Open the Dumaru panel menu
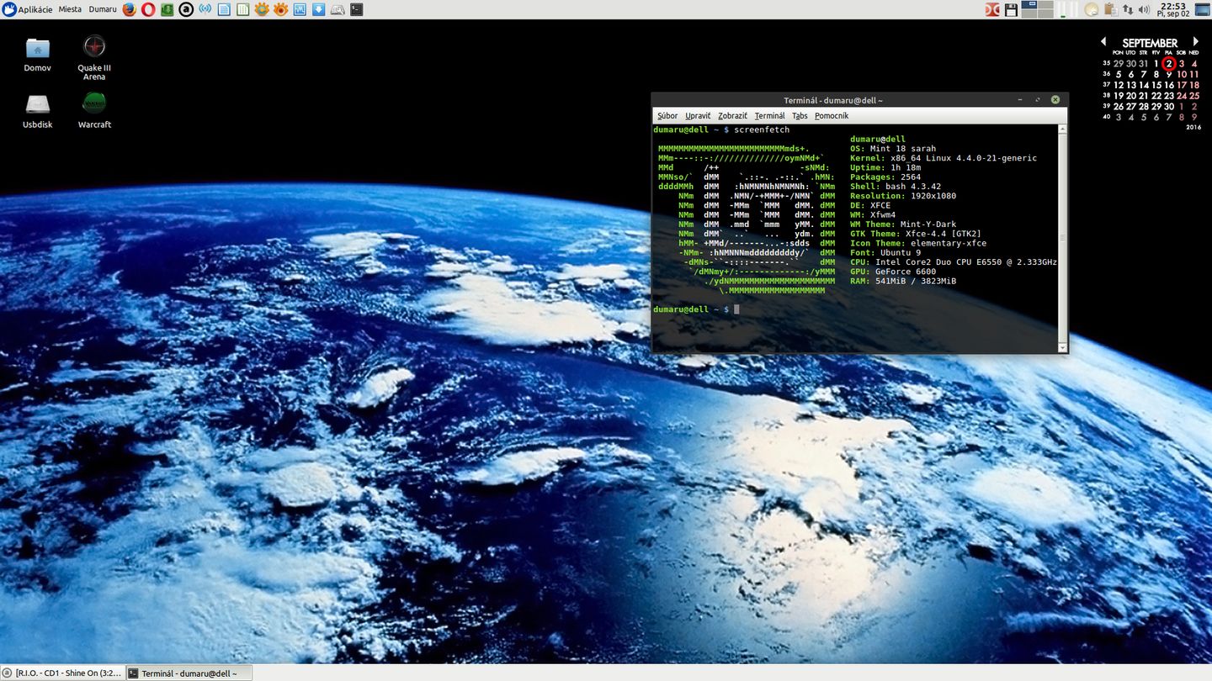This screenshot has width=1212, height=681. pos(103,9)
